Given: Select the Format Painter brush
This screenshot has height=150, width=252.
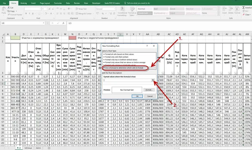Looking at the screenshot, I should pyautogui.click(x=15, y=15).
